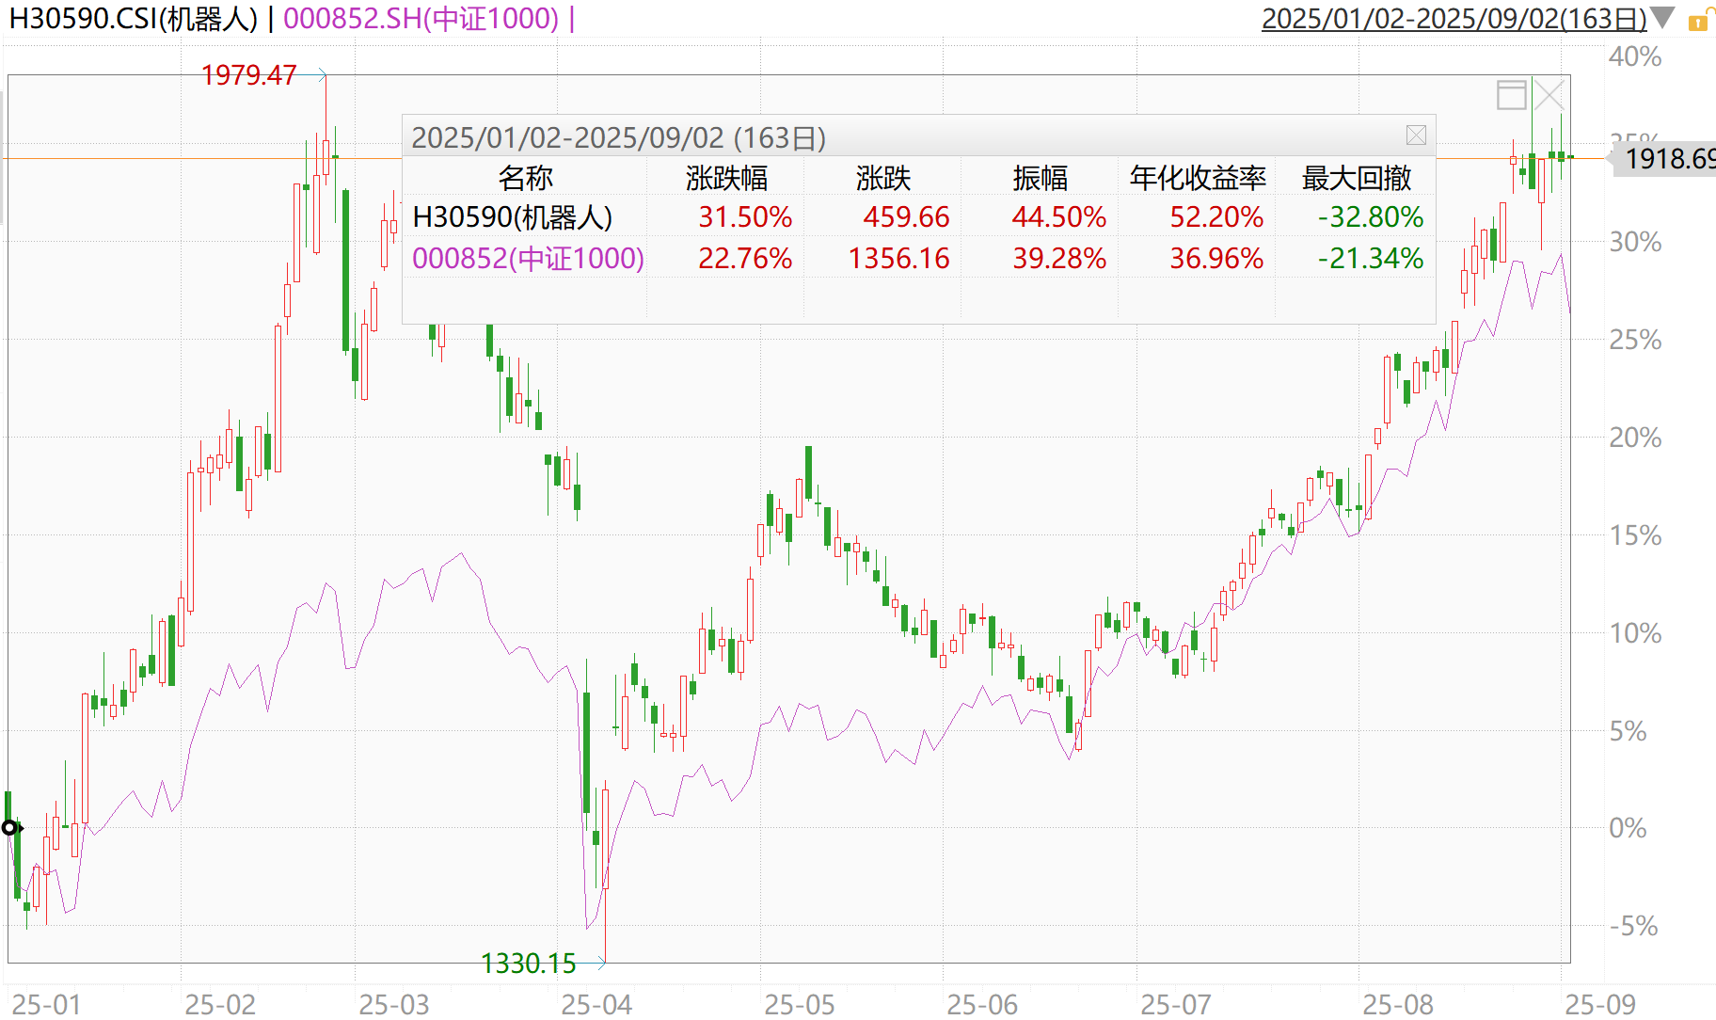Click the 1979.47 high price marker

click(248, 75)
